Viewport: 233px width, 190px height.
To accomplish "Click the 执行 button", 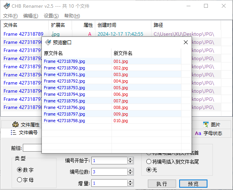I will pyautogui.click(x=162, y=183).
